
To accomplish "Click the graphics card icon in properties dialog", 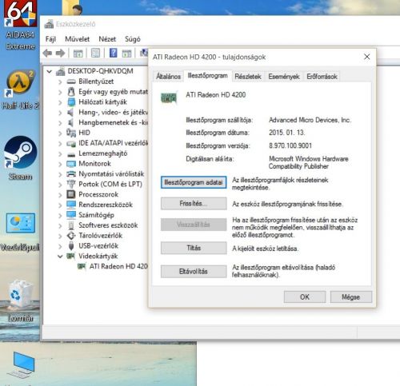I will coord(169,97).
